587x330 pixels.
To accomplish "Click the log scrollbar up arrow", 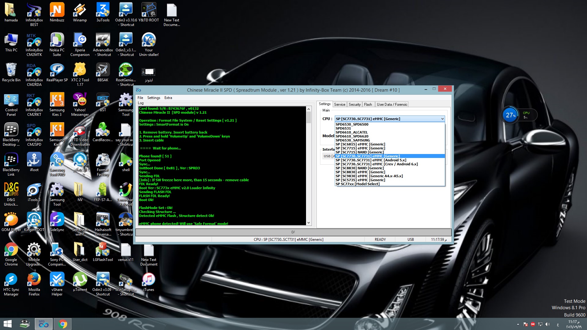I will coord(308,109).
